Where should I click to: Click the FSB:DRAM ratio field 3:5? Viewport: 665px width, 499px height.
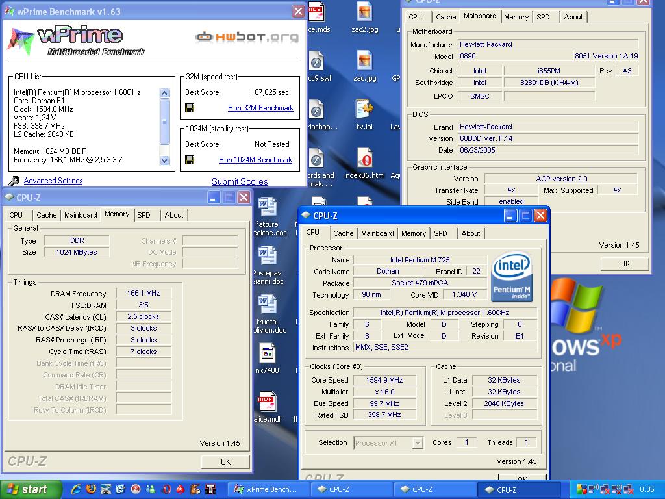tap(144, 305)
